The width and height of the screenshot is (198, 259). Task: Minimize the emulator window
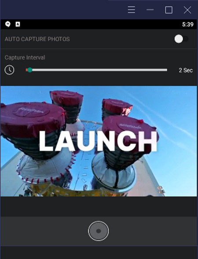pos(150,10)
